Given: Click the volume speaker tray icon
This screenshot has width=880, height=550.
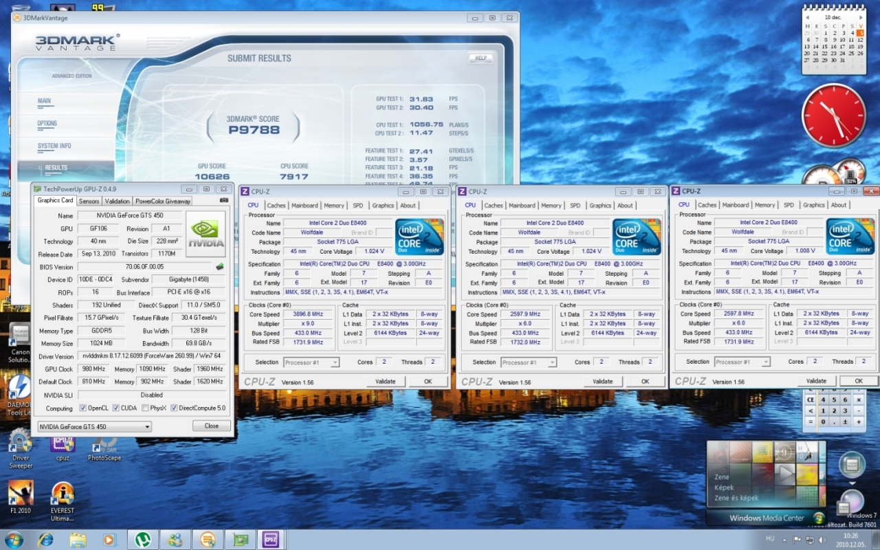Looking at the screenshot, I should click(822, 540).
